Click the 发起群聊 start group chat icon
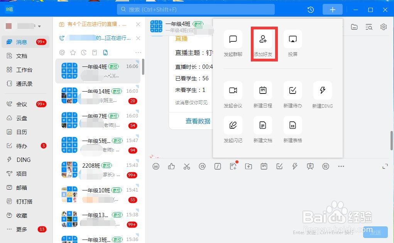The height and width of the screenshot is (243, 394). [233, 39]
